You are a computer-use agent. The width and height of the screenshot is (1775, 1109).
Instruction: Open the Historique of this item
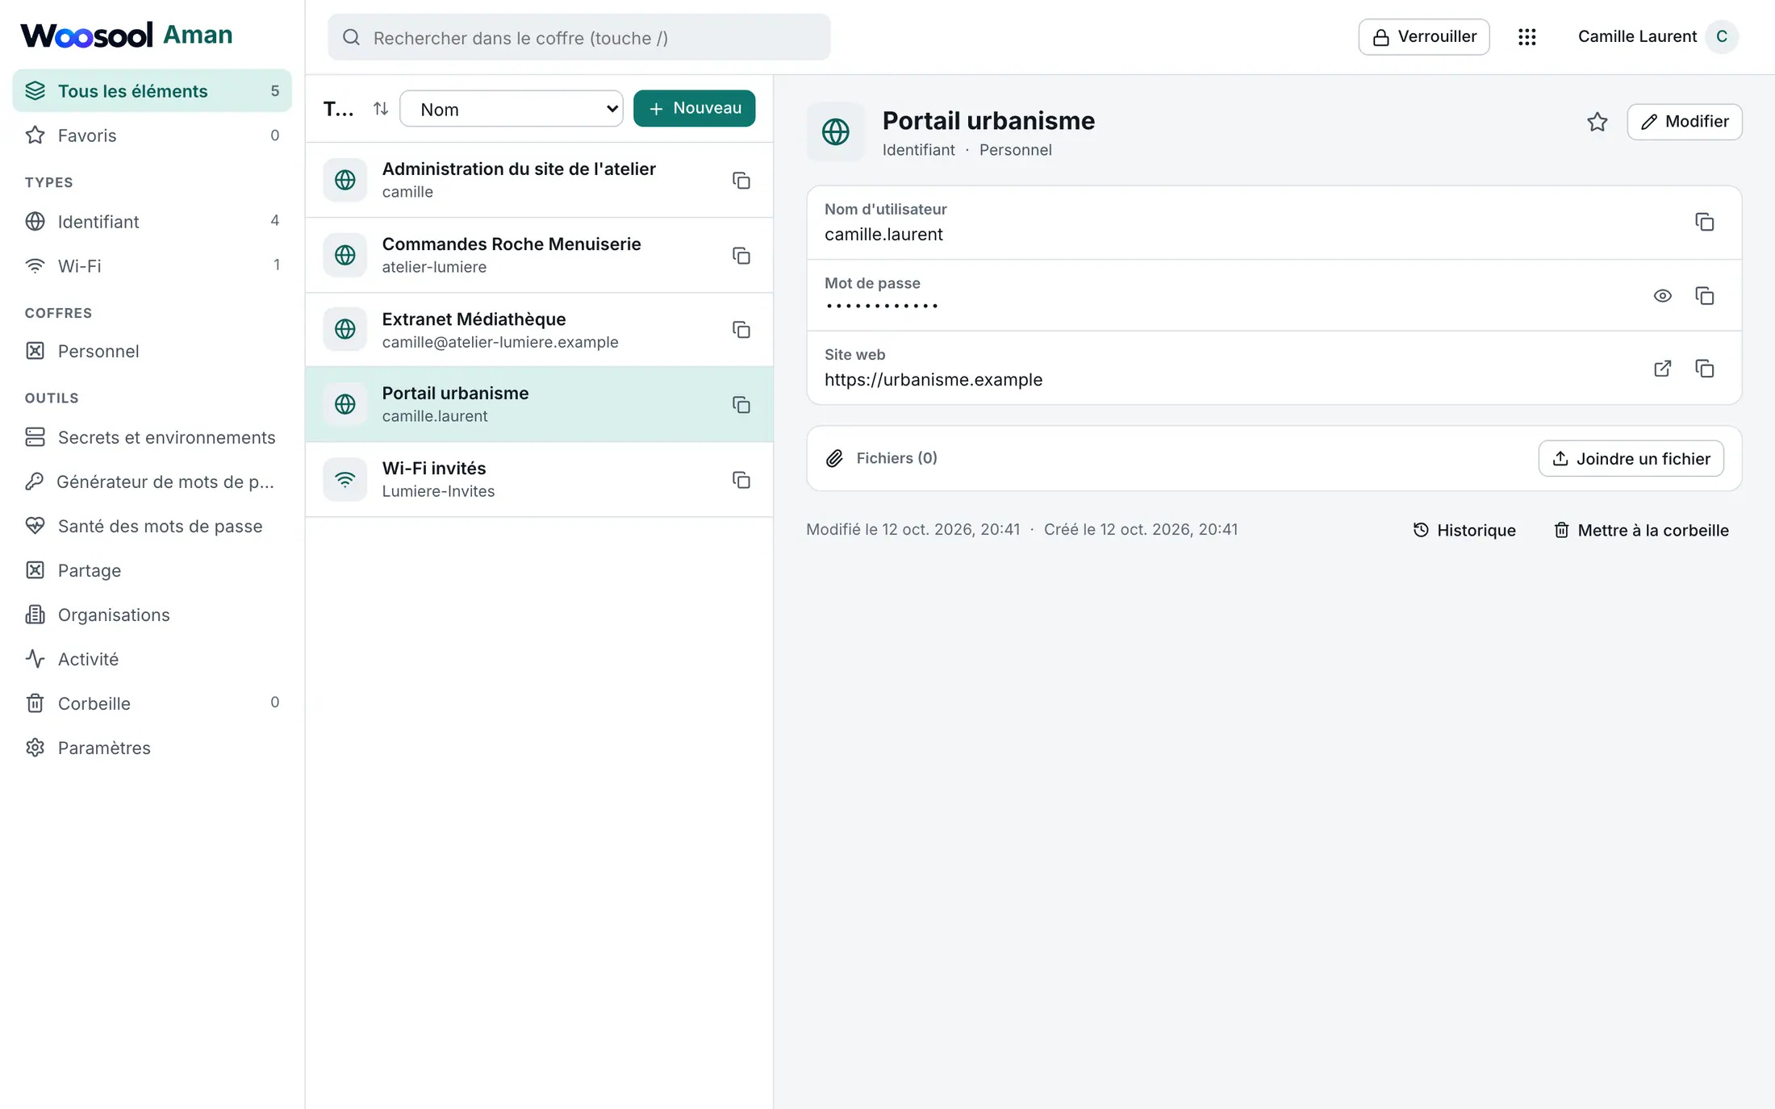point(1464,530)
